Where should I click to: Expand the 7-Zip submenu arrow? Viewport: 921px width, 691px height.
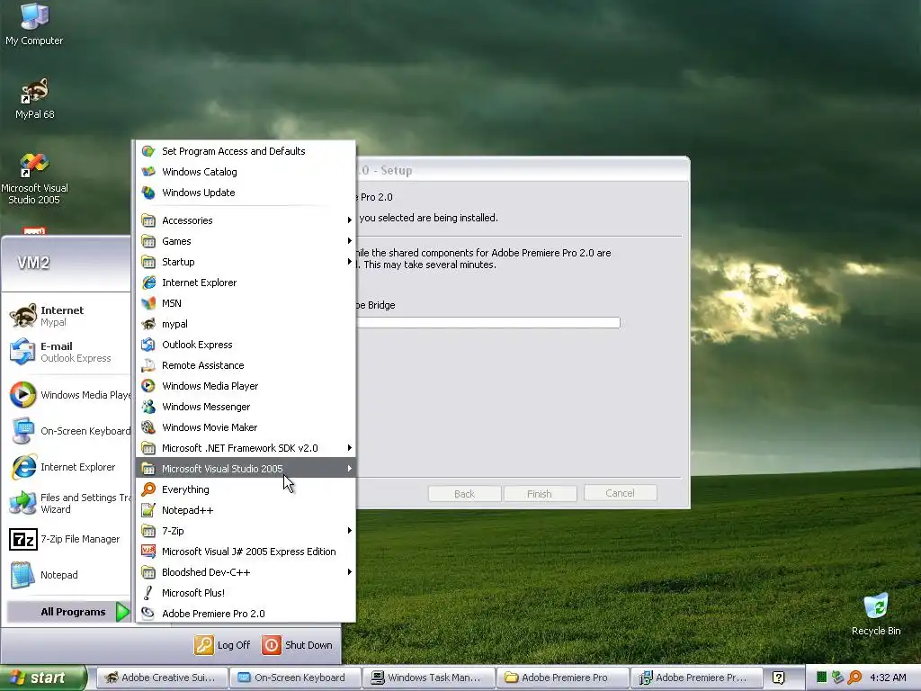coord(350,531)
